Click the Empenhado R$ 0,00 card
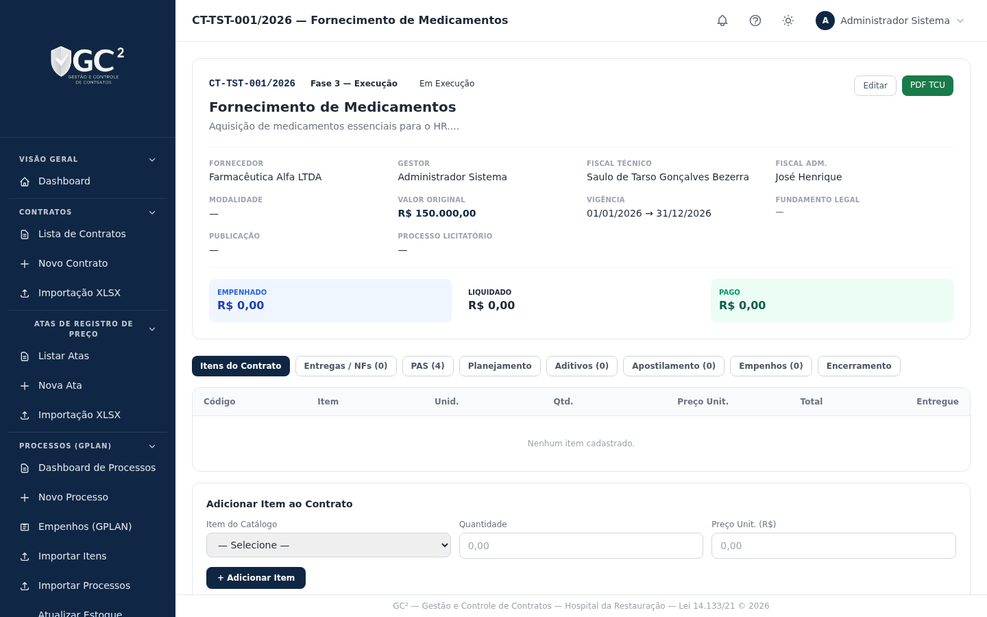Image resolution: width=987 pixels, height=617 pixels. coord(330,300)
